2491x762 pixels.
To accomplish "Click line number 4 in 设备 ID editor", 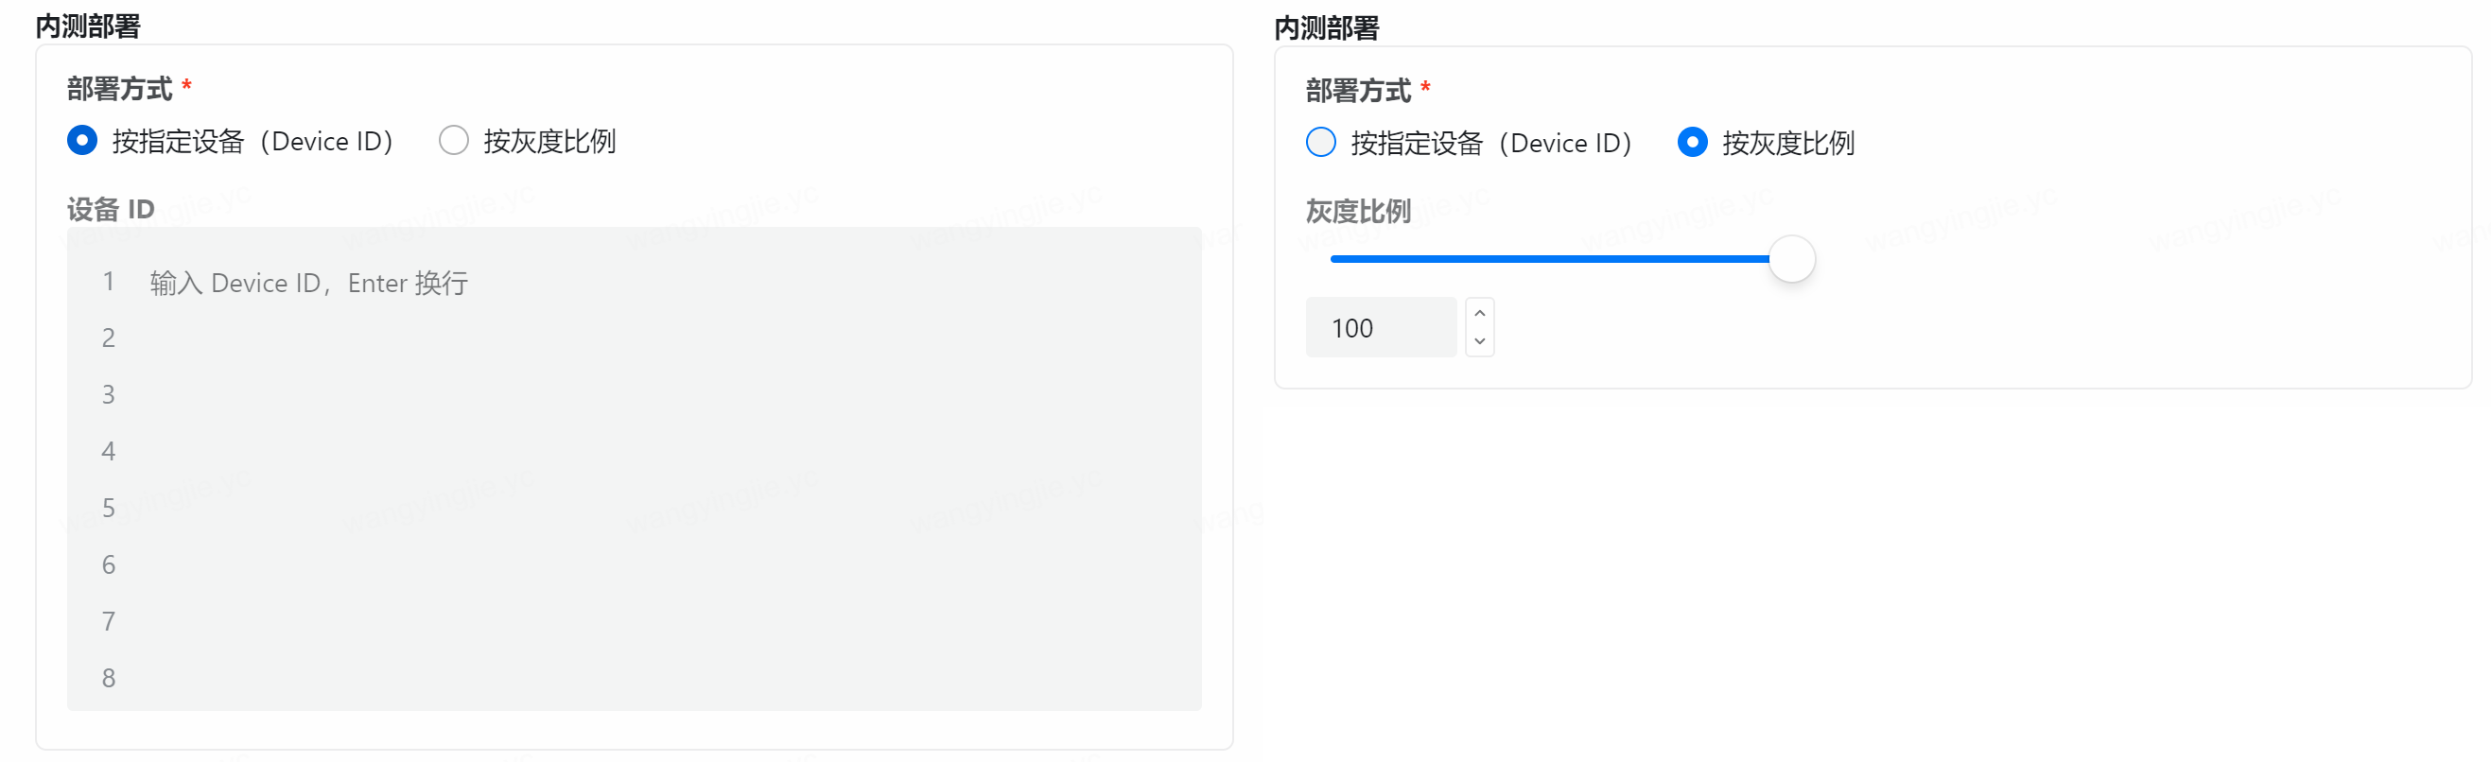I will click(109, 452).
